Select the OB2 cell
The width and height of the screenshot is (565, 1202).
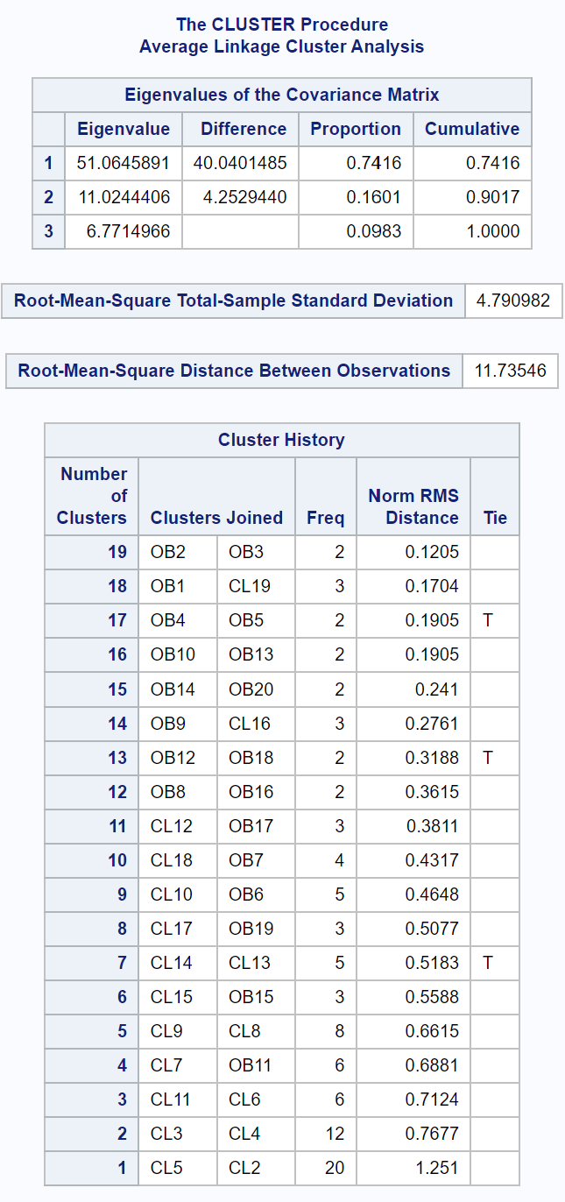(178, 552)
